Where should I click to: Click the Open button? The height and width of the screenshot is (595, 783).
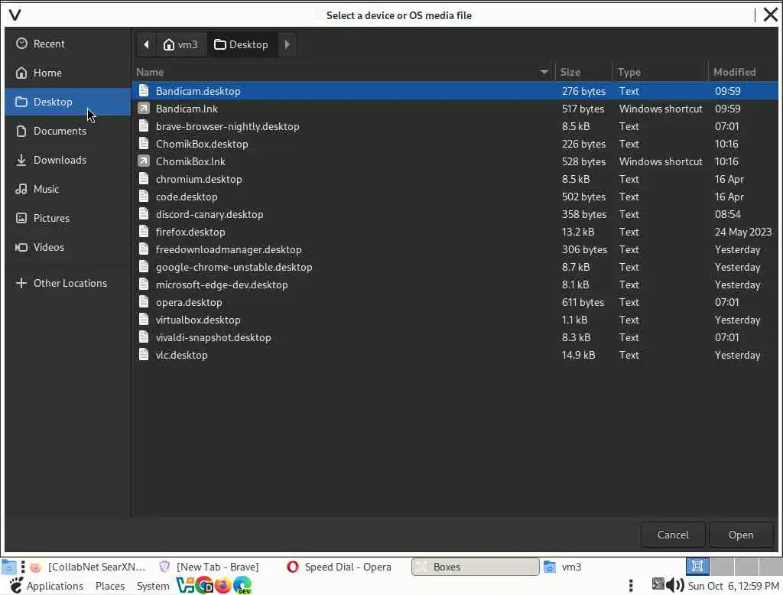coord(740,535)
